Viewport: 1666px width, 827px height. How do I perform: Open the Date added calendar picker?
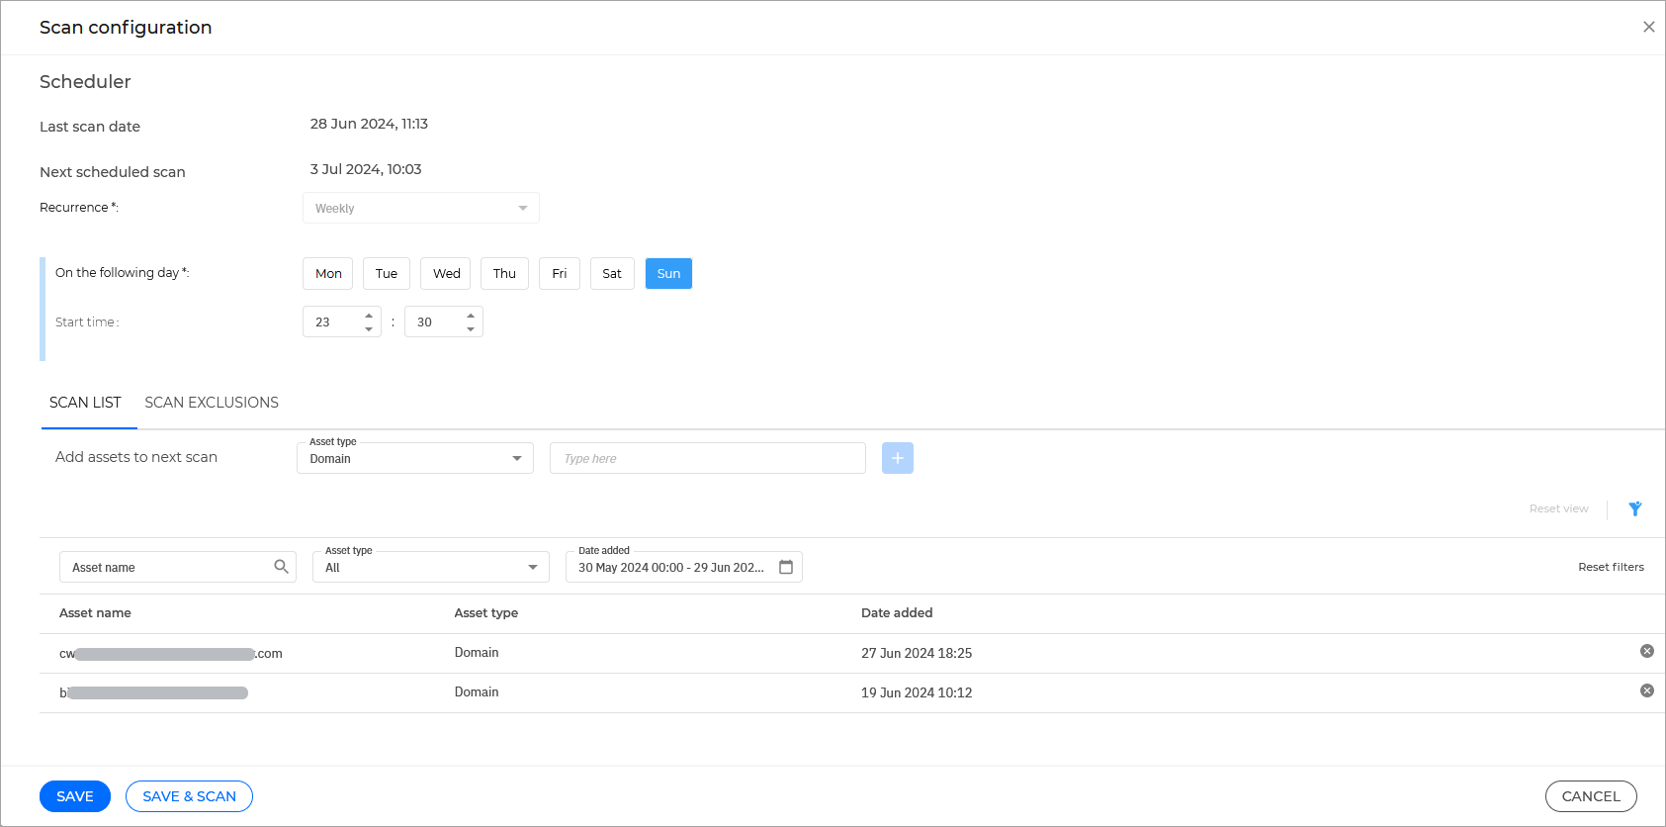(x=786, y=567)
